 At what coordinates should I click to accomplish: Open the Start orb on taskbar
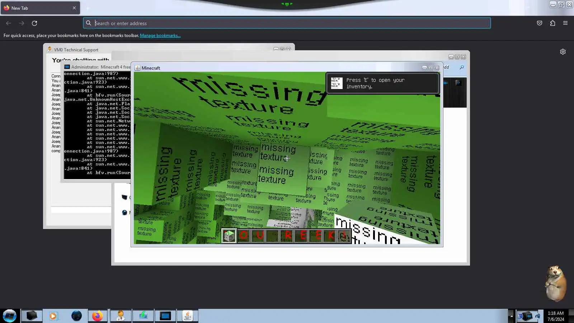pos(10,316)
